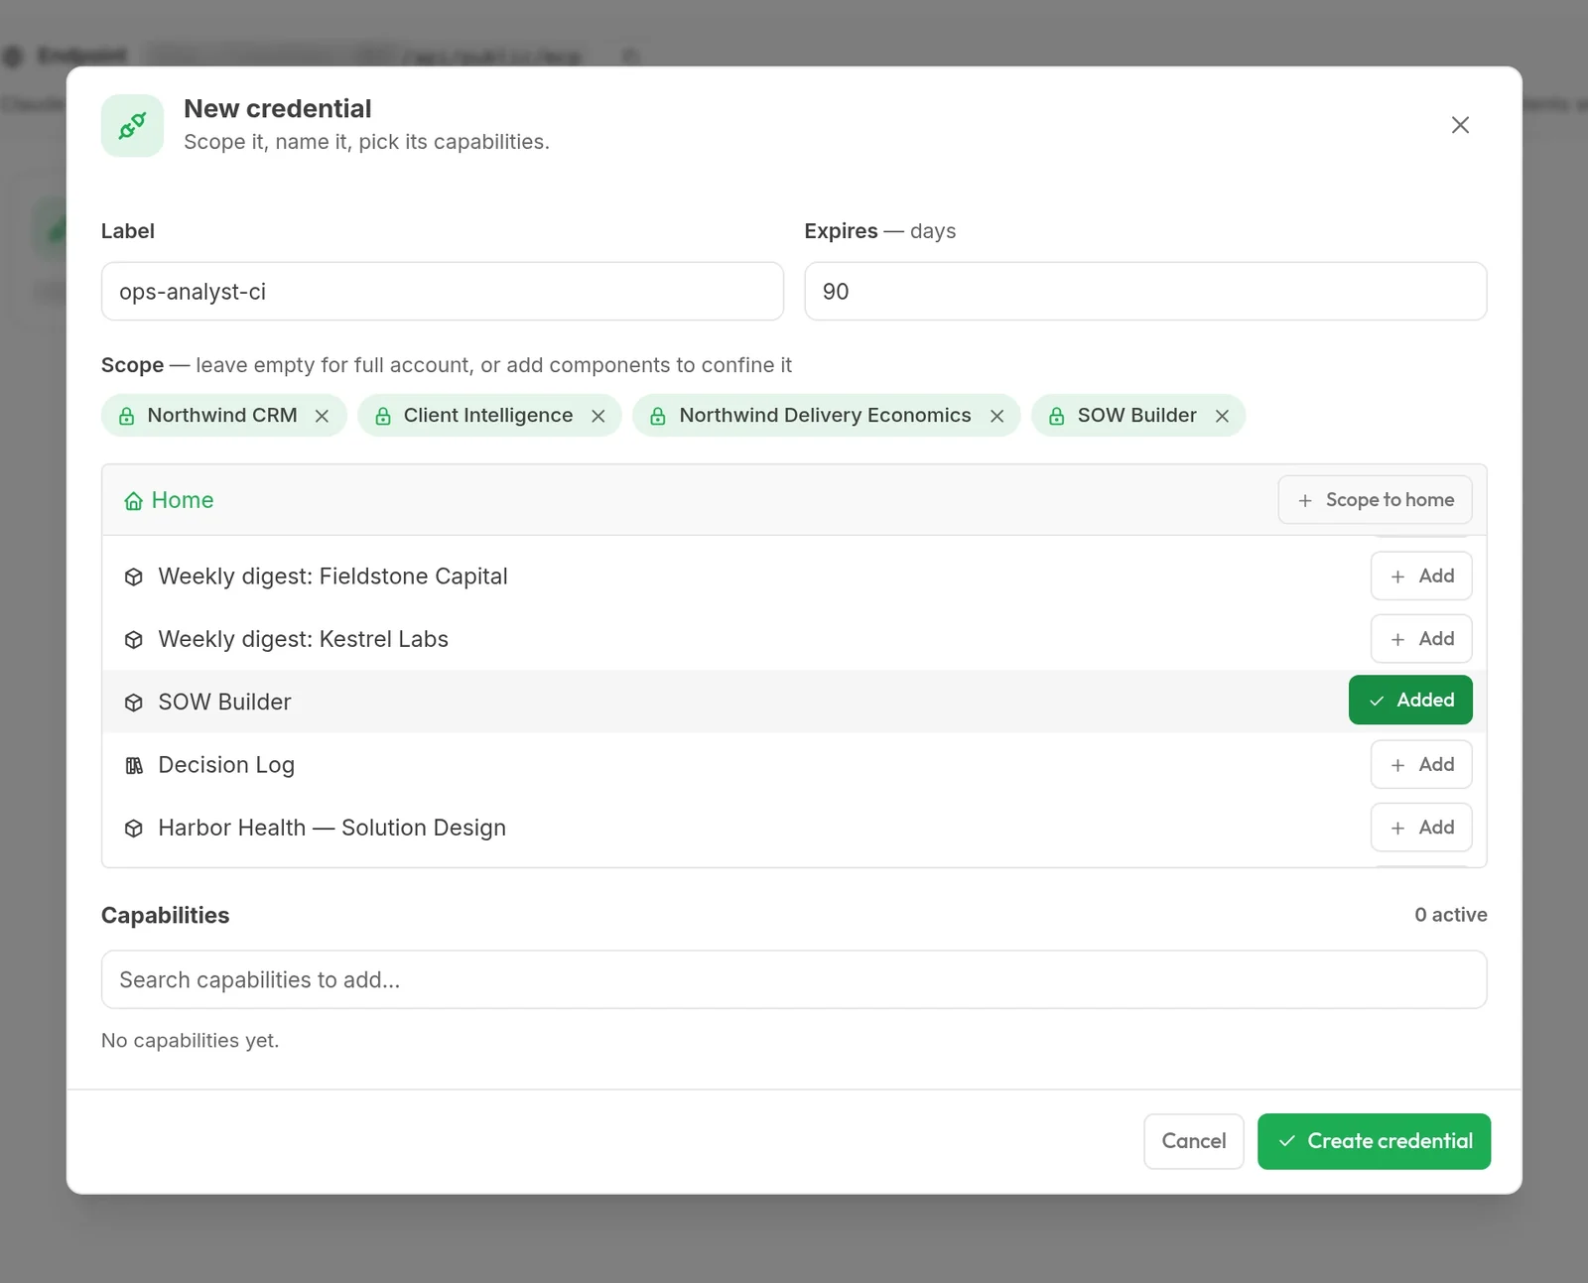Click the cube icon beside Weekly digest: Fieldstone Capital
The width and height of the screenshot is (1588, 1283).
134,577
